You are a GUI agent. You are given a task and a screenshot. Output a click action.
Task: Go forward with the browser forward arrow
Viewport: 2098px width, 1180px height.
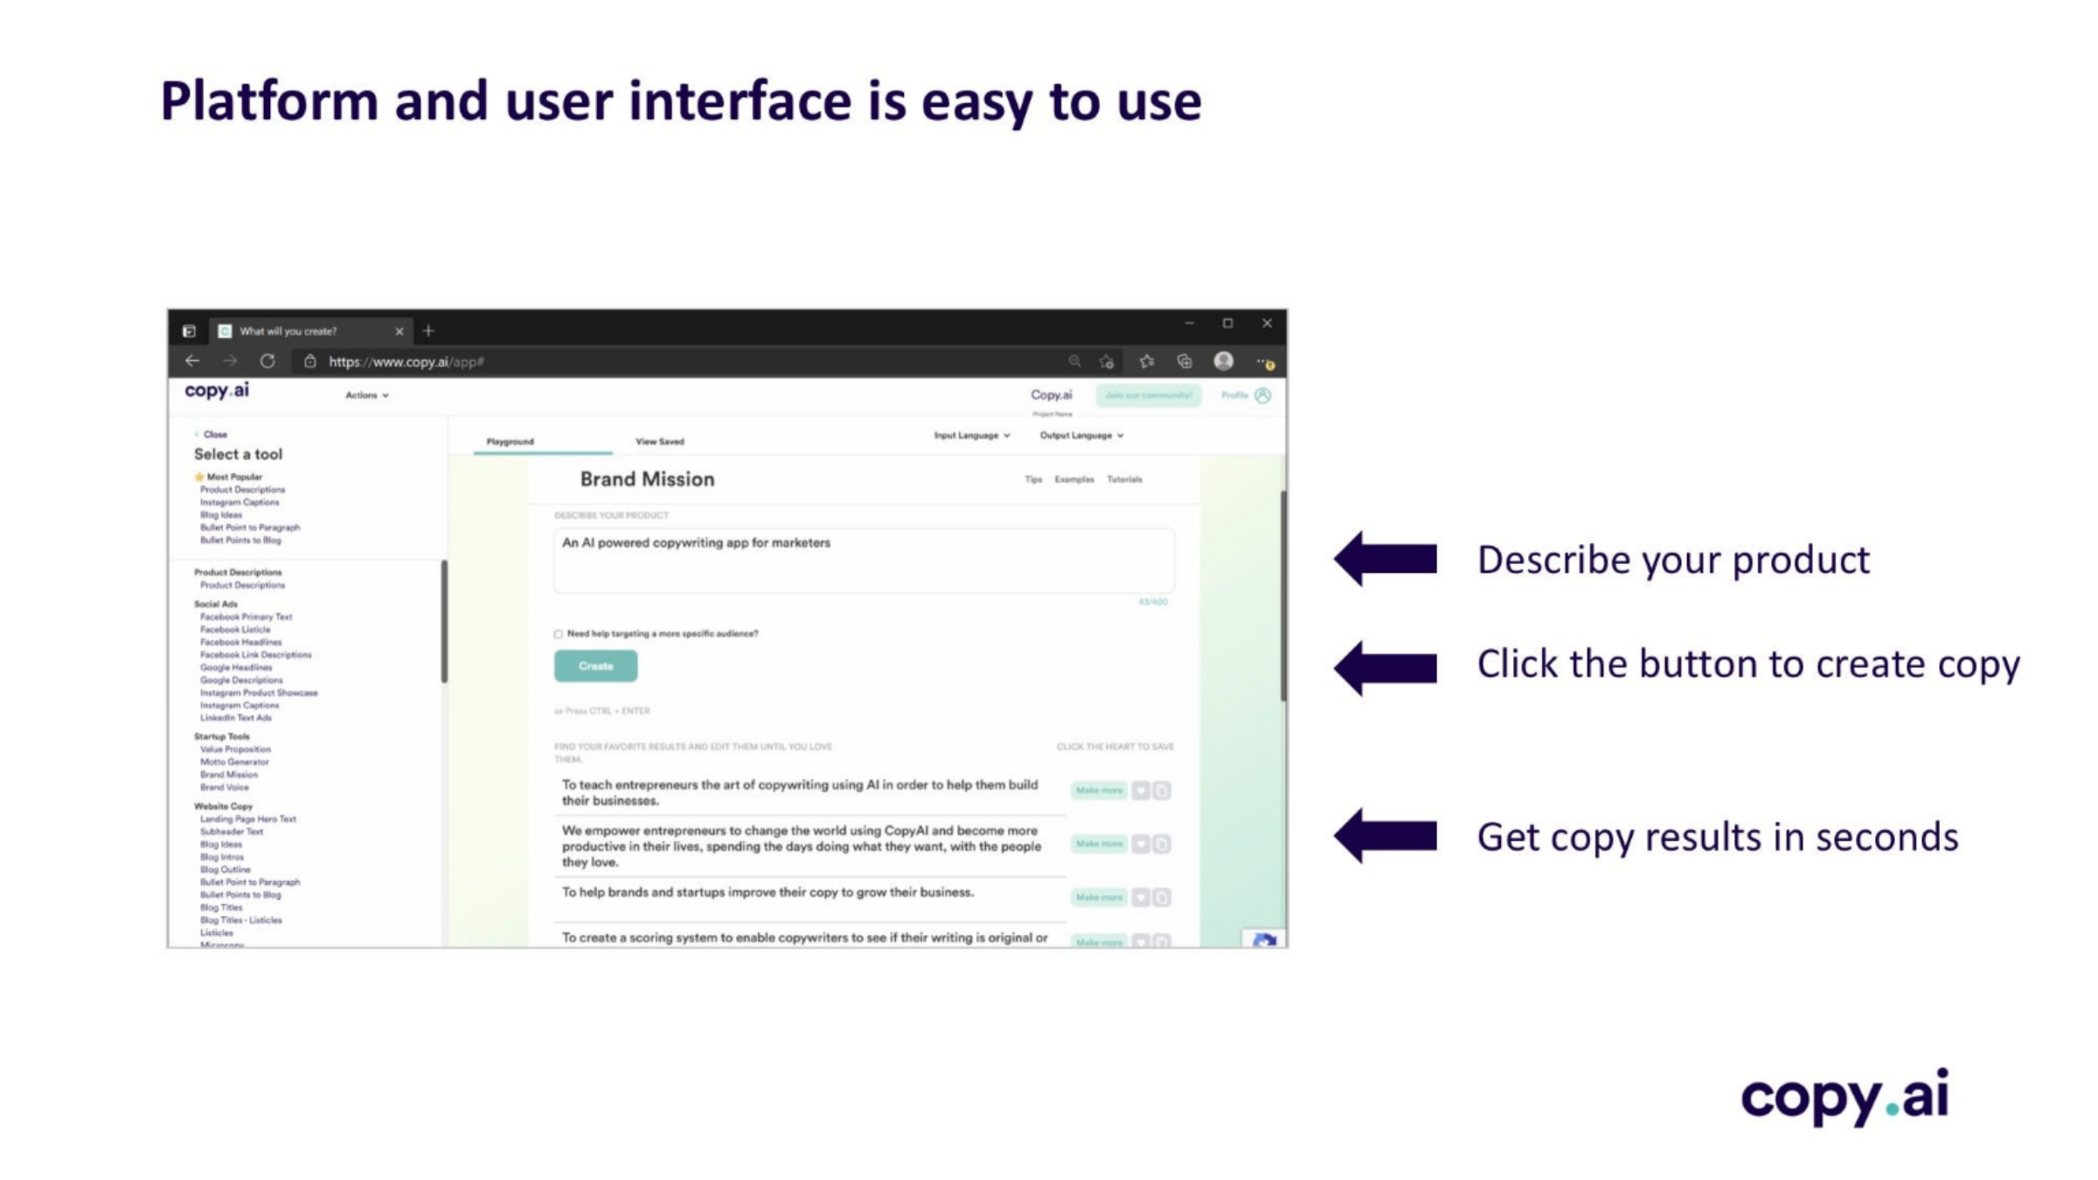pos(230,361)
